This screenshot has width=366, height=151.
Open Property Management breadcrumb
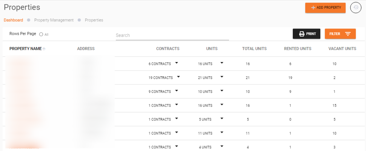54,20
